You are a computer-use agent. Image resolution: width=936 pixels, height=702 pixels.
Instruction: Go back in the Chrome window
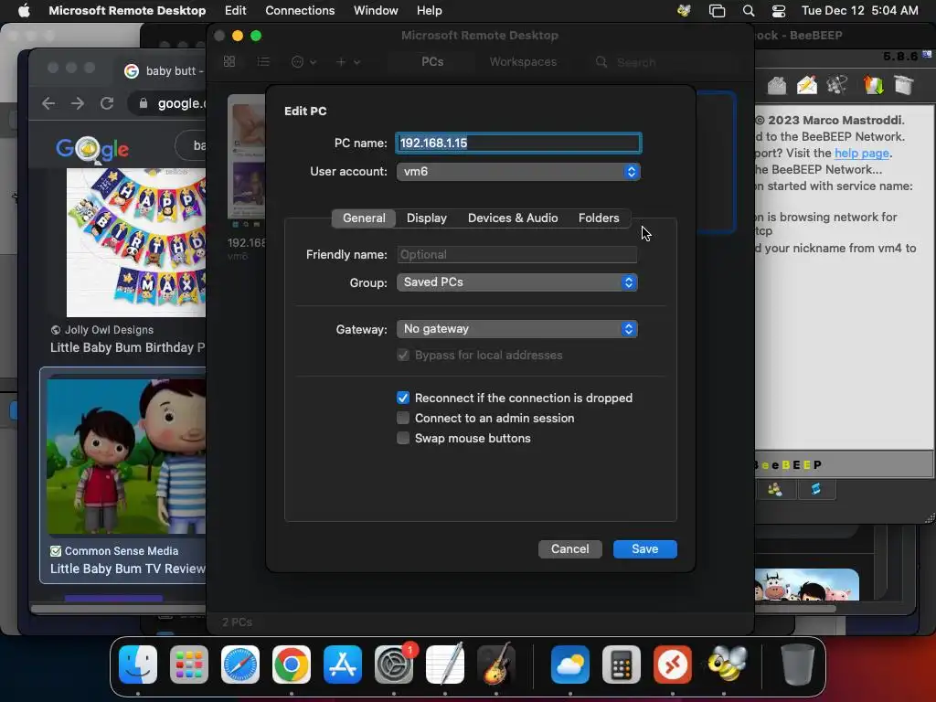[48, 103]
